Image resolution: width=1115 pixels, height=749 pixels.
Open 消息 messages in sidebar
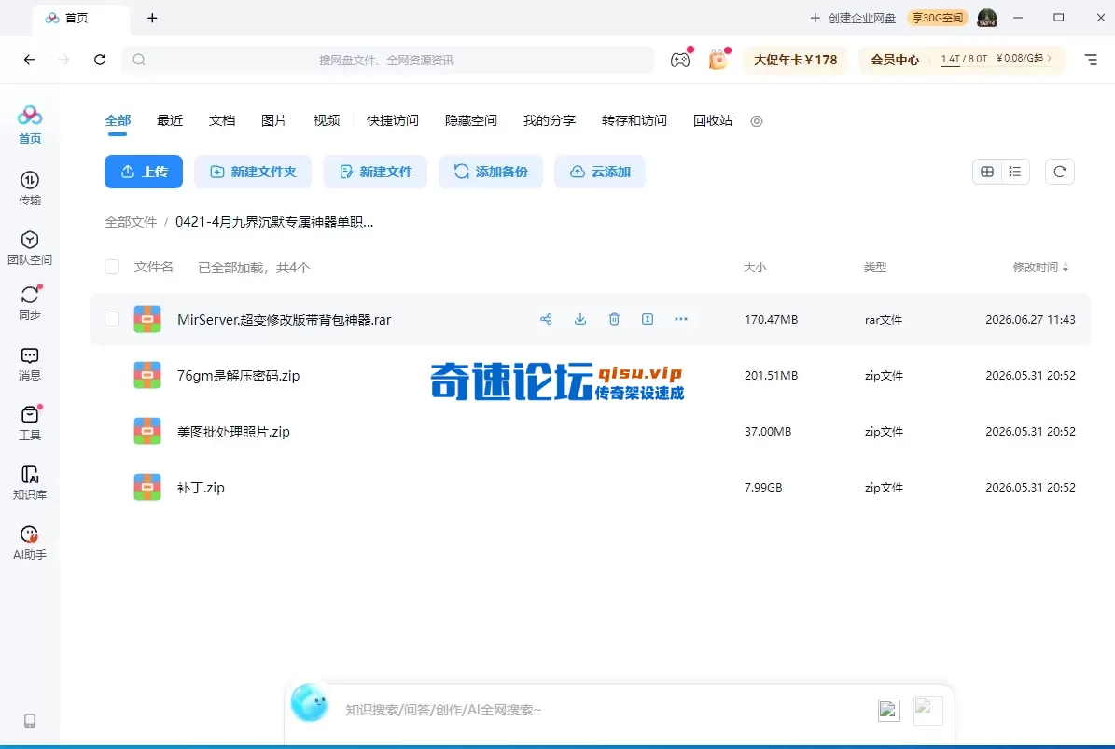pos(29,365)
